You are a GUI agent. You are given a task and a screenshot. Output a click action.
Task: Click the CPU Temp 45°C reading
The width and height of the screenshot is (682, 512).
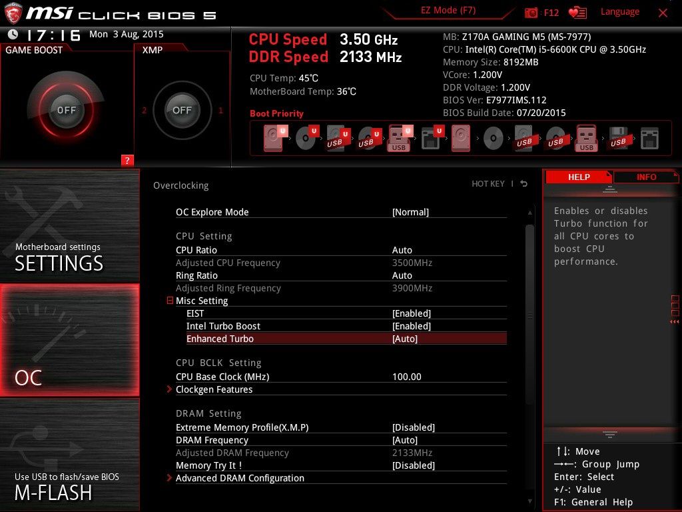pos(284,79)
